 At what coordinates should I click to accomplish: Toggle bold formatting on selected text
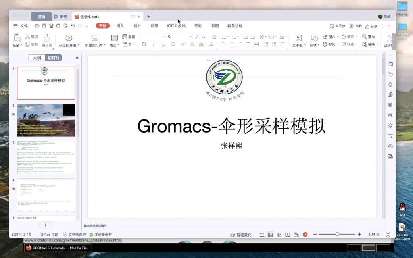coord(144,44)
